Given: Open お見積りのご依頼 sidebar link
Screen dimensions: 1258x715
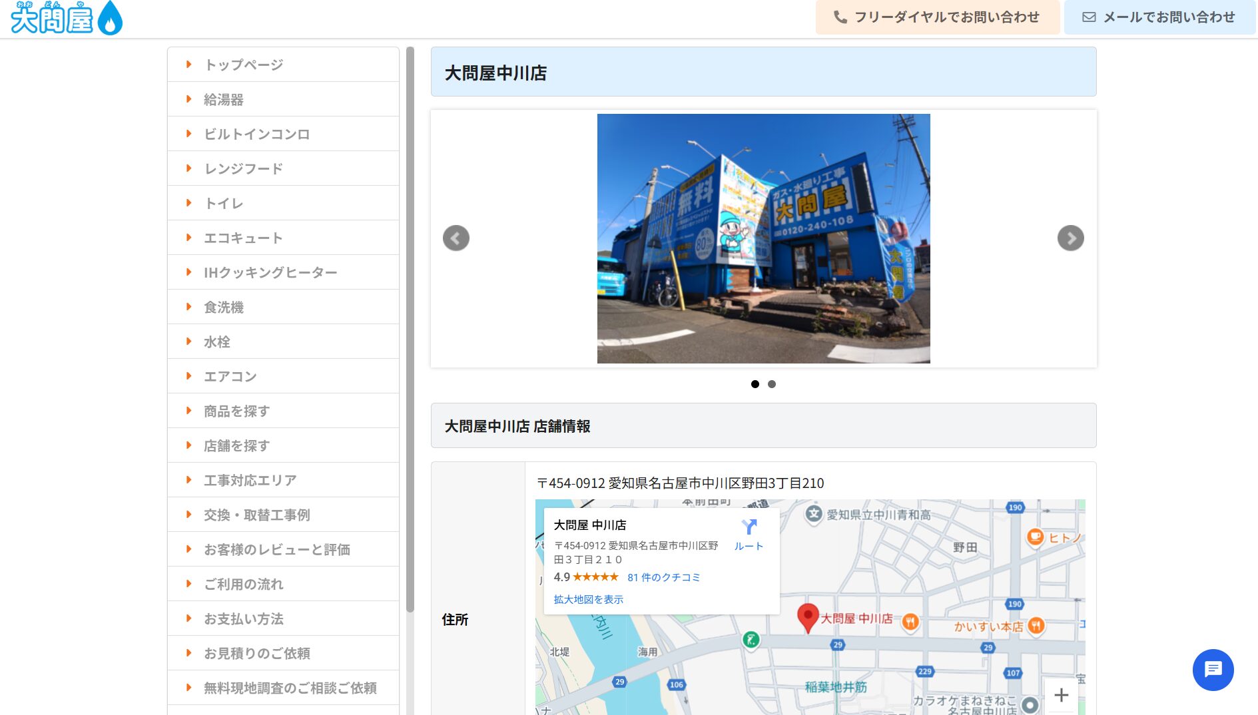Looking at the screenshot, I should point(283,653).
